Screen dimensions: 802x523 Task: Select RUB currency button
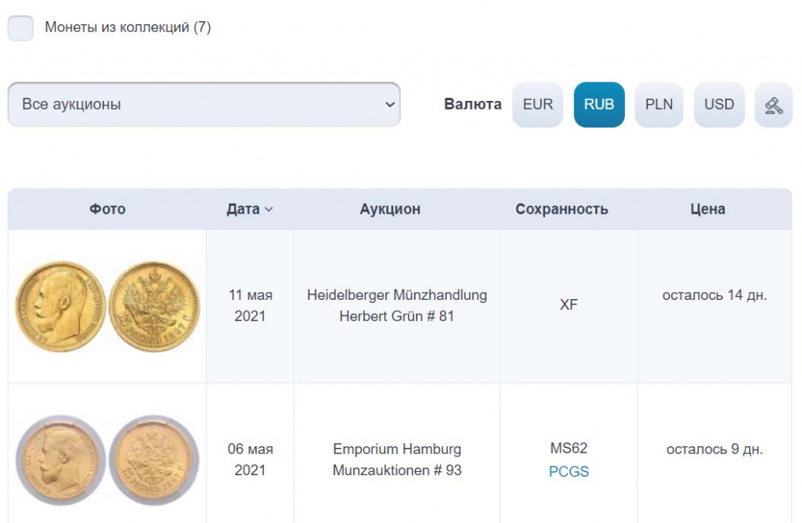[599, 105]
